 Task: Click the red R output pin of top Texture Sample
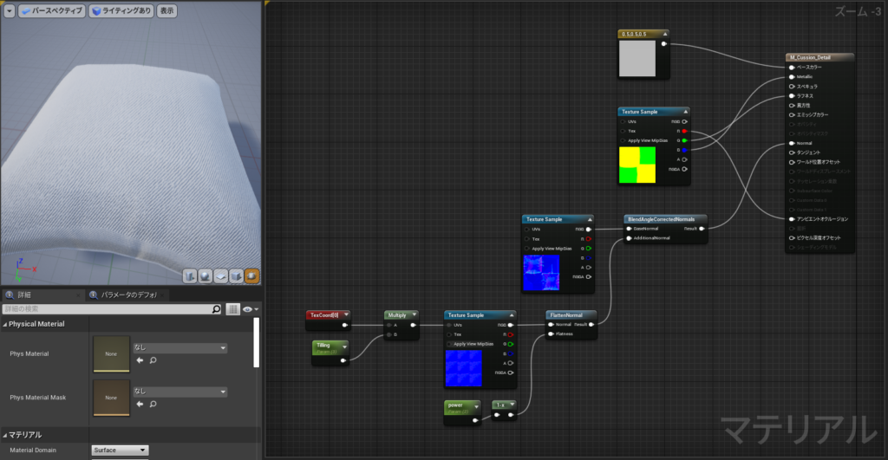pyautogui.click(x=685, y=132)
